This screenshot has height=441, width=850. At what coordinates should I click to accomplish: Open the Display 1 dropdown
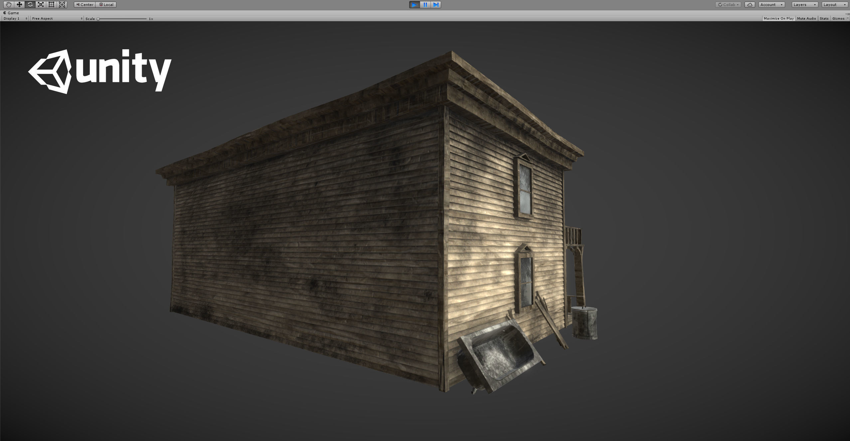pos(15,19)
